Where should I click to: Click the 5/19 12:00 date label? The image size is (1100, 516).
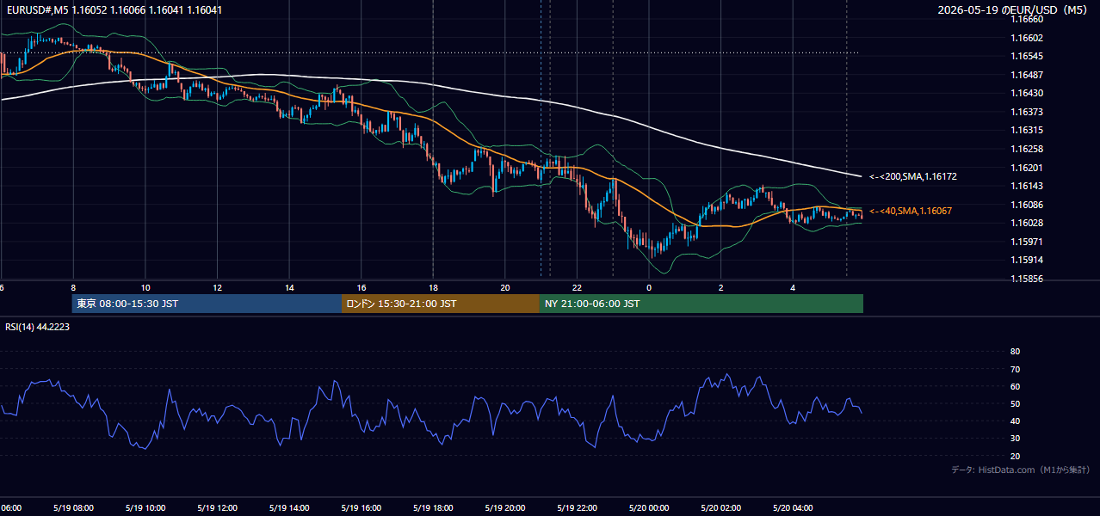(217, 508)
